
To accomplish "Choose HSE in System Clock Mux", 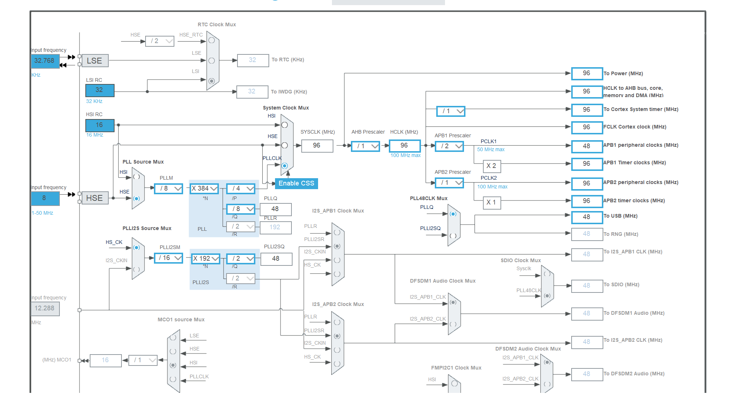I will [x=285, y=145].
